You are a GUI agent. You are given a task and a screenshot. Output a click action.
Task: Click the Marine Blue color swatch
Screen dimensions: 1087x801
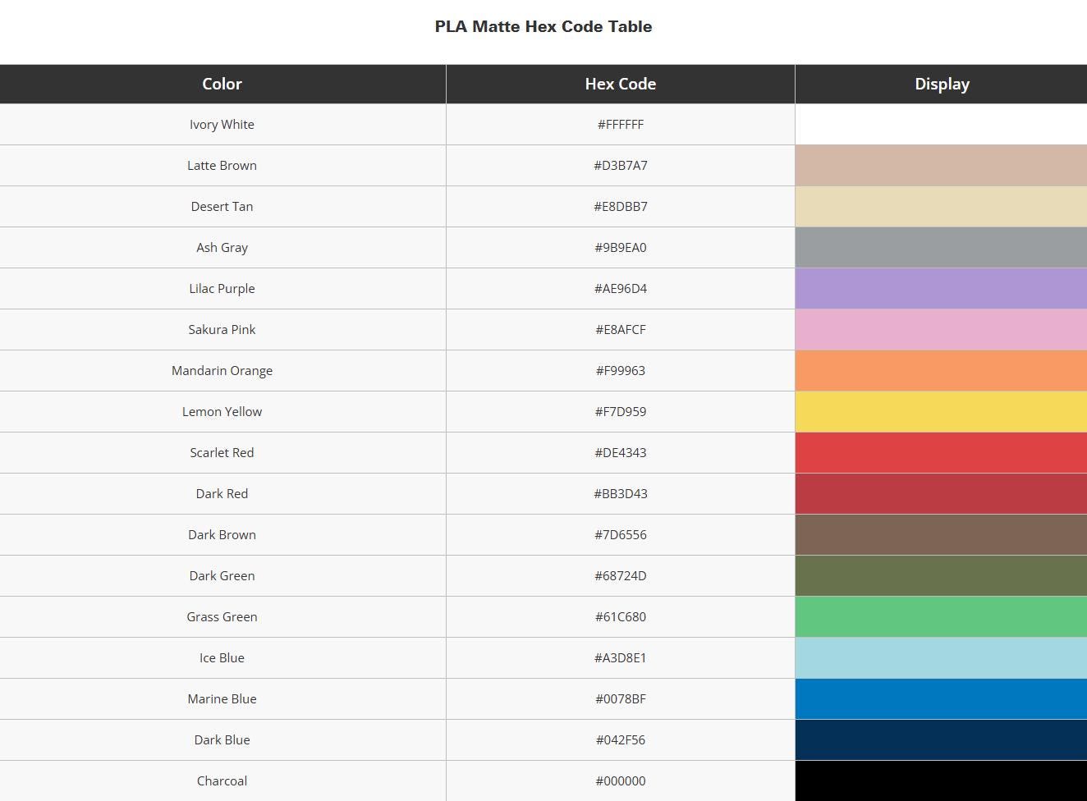[x=941, y=699]
